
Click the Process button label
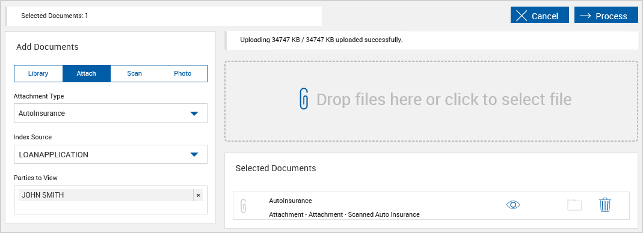pyautogui.click(x=611, y=16)
